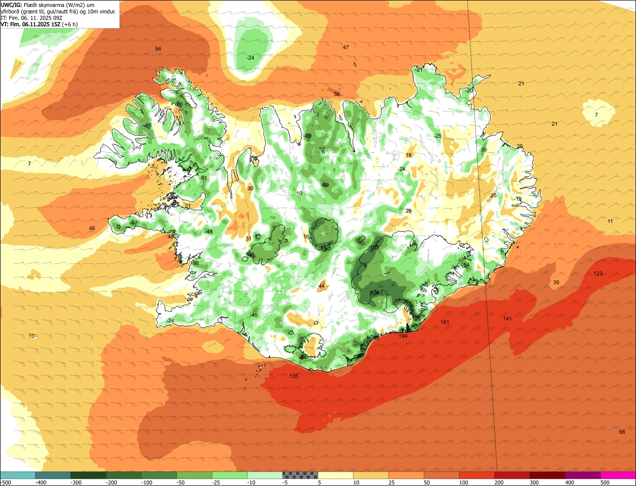Click the initial time 'IT: Fim. 06. 11. 2025 09Z'

pyautogui.click(x=31, y=17)
